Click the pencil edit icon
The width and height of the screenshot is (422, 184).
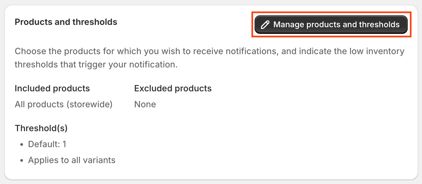265,25
